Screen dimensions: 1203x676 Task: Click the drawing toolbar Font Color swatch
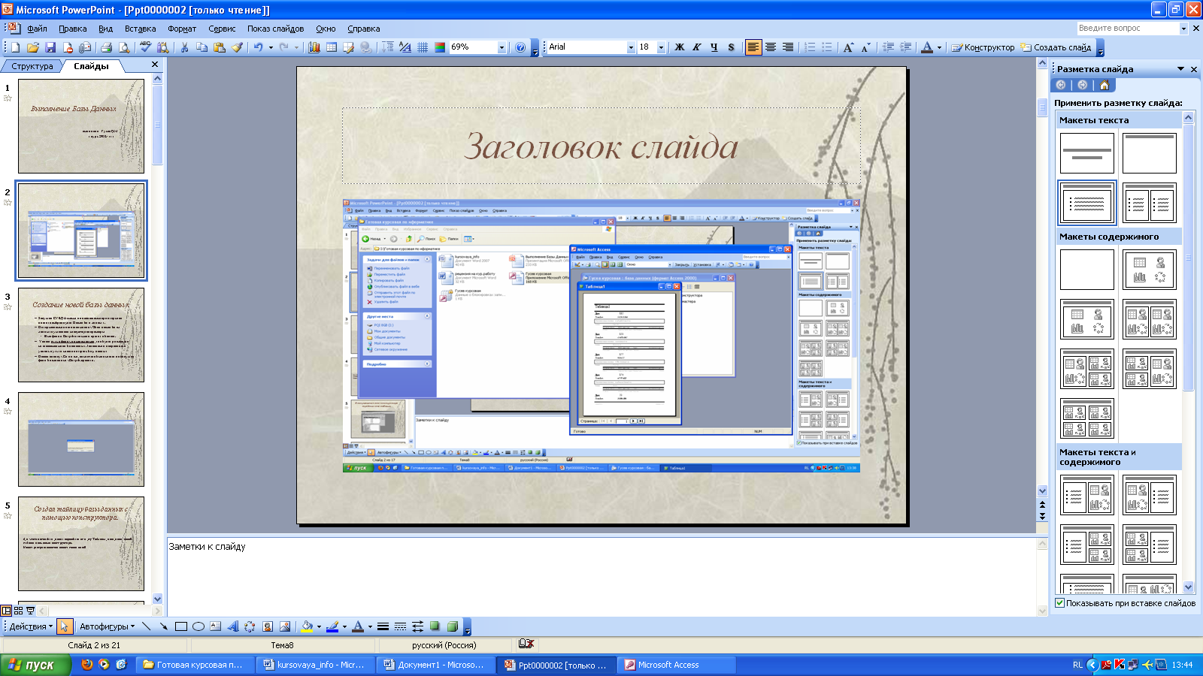[358, 626]
